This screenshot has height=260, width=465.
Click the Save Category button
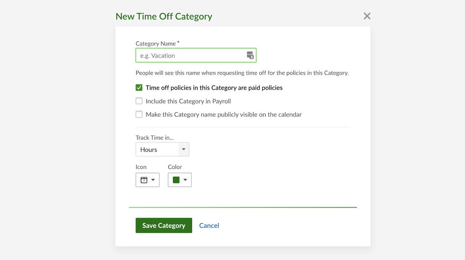[164, 225]
